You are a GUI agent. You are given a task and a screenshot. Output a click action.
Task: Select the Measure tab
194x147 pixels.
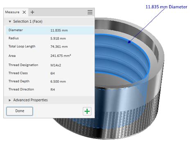tap(12, 12)
